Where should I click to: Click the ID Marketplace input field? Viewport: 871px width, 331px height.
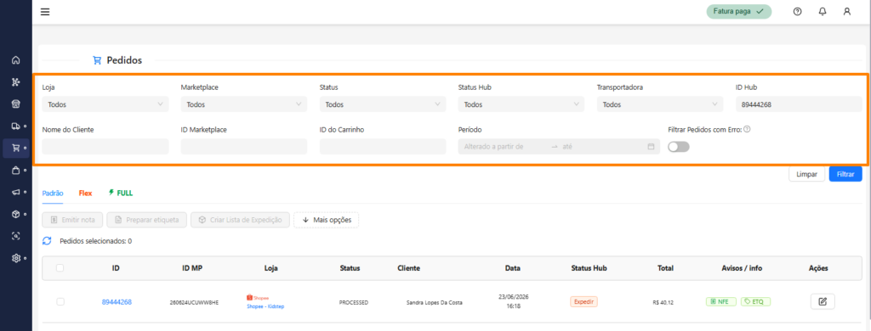pos(244,146)
